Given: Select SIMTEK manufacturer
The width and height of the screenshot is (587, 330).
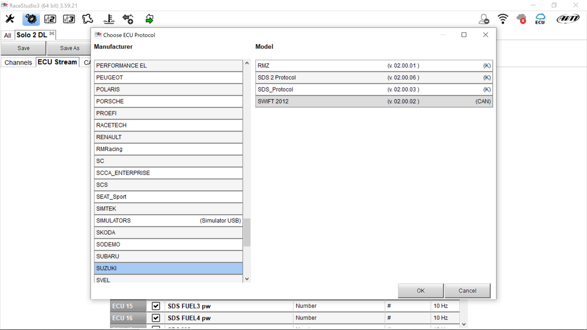Looking at the screenshot, I should point(168,209).
